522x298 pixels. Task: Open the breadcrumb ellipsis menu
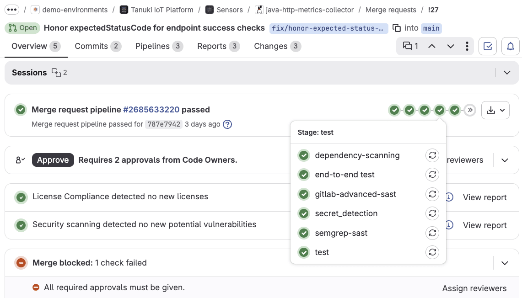tap(12, 10)
